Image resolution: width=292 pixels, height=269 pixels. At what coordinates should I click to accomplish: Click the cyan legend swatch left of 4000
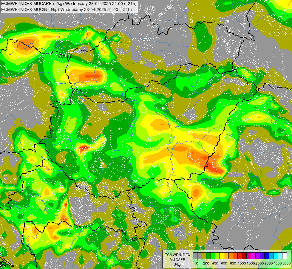[x=276, y=256]
